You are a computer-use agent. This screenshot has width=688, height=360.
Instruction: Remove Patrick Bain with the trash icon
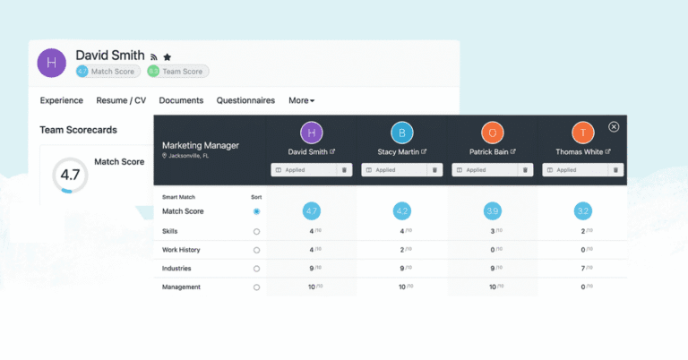click(525, 169)
